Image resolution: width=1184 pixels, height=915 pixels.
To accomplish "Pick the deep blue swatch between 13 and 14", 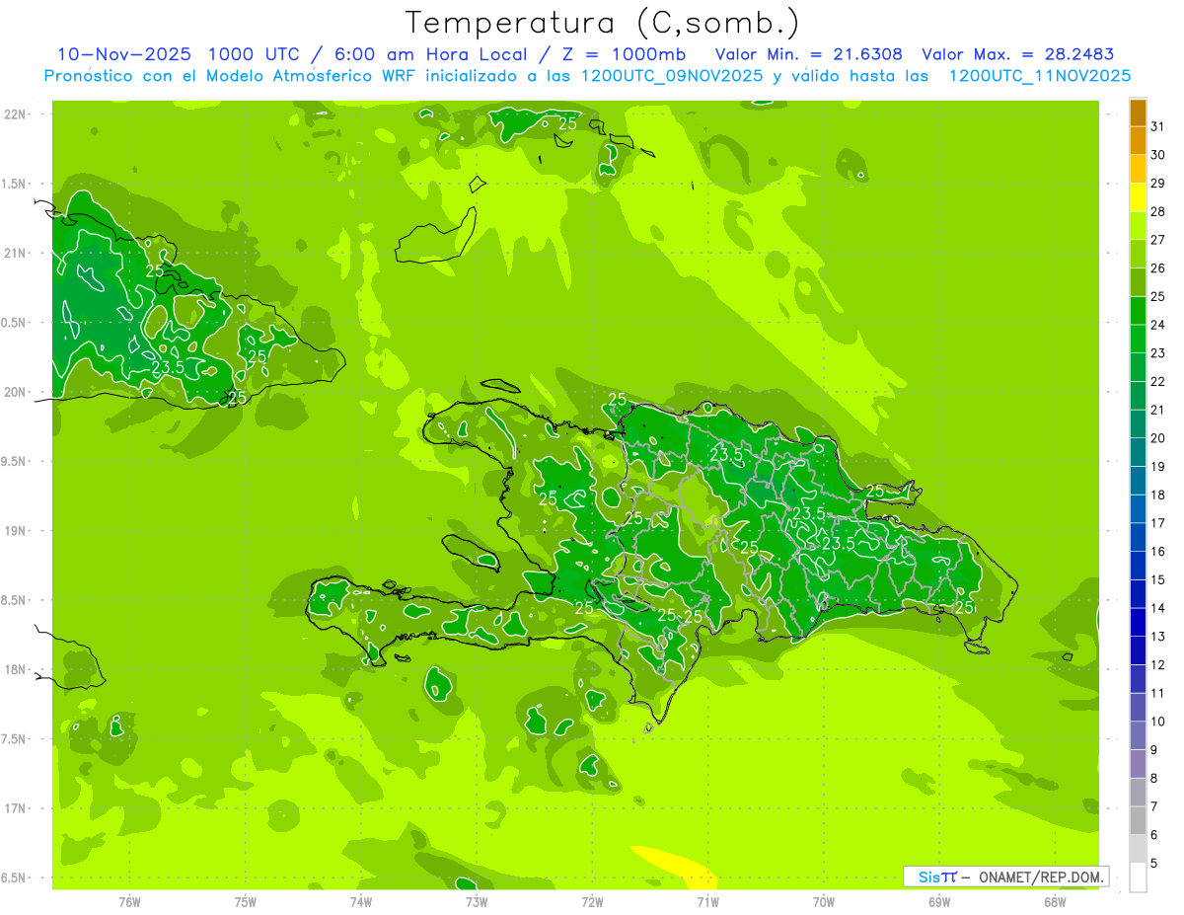I will [x=1138, y=623].
